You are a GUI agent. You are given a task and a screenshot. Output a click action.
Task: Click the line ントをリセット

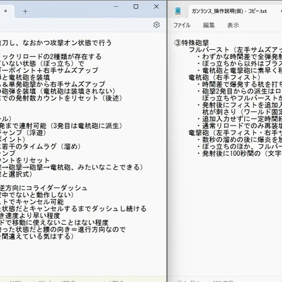(25, 161)
